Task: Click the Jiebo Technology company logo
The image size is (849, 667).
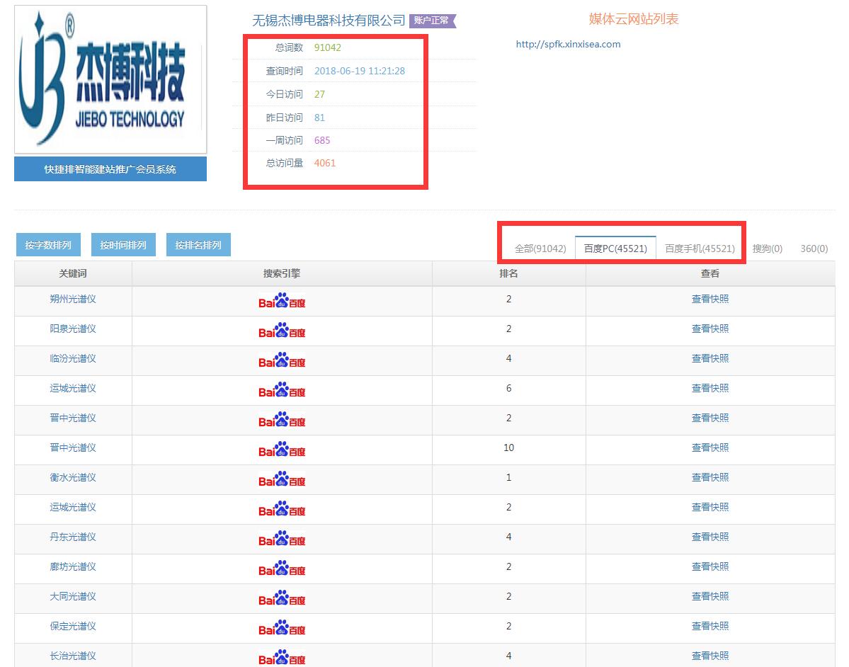Action: (110, 79)
